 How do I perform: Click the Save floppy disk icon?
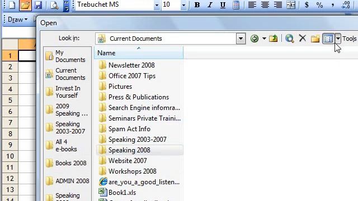coord(38,5)
